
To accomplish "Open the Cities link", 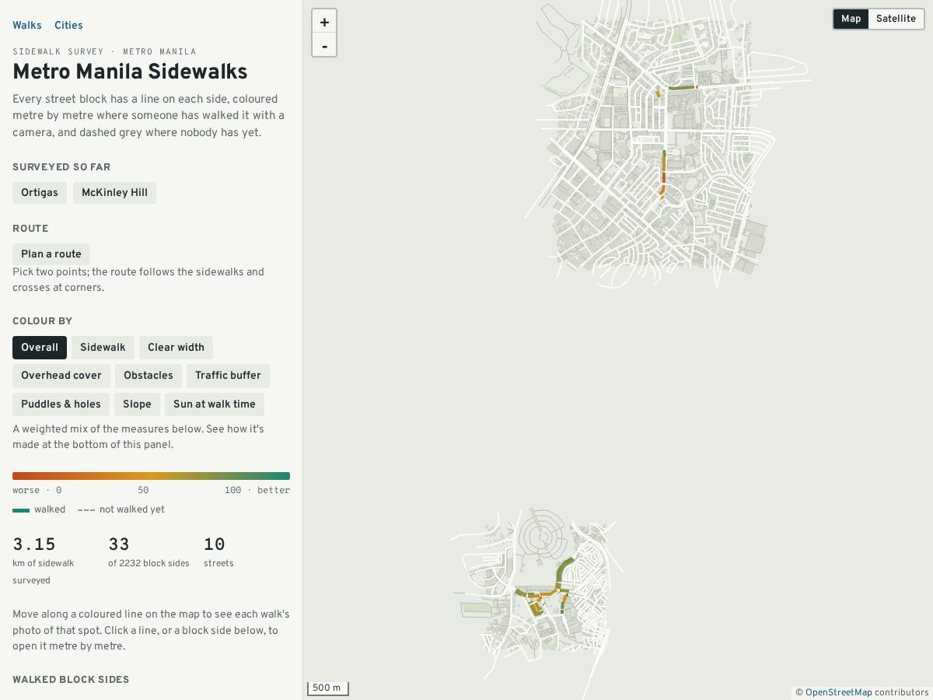I will tap(68, 25).
